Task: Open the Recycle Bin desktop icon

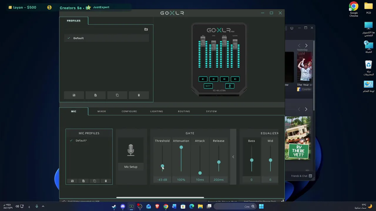Action: tap(368, 68)
